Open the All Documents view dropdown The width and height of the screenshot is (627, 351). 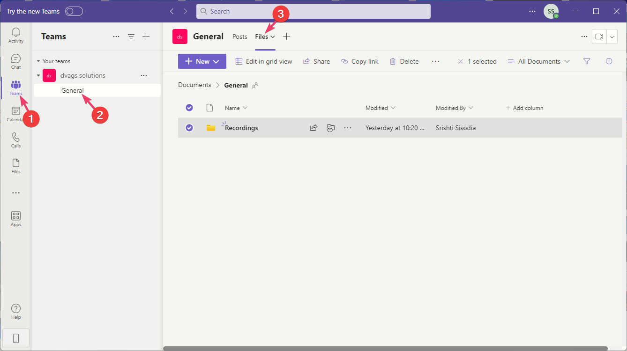539,61
